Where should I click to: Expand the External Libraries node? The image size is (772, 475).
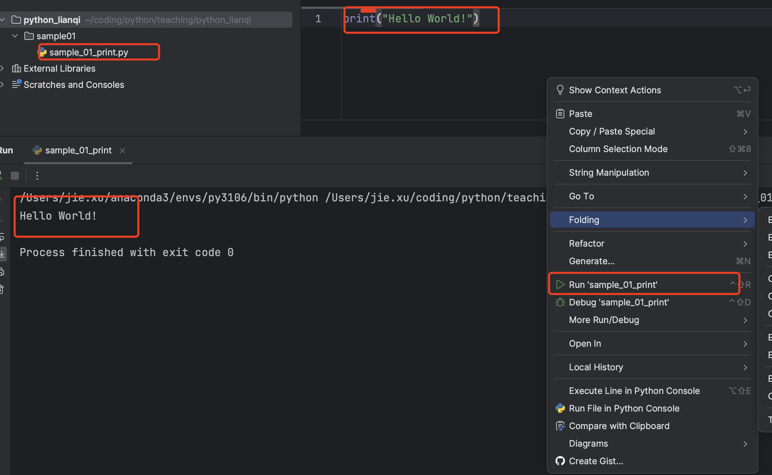pos(2,68)
